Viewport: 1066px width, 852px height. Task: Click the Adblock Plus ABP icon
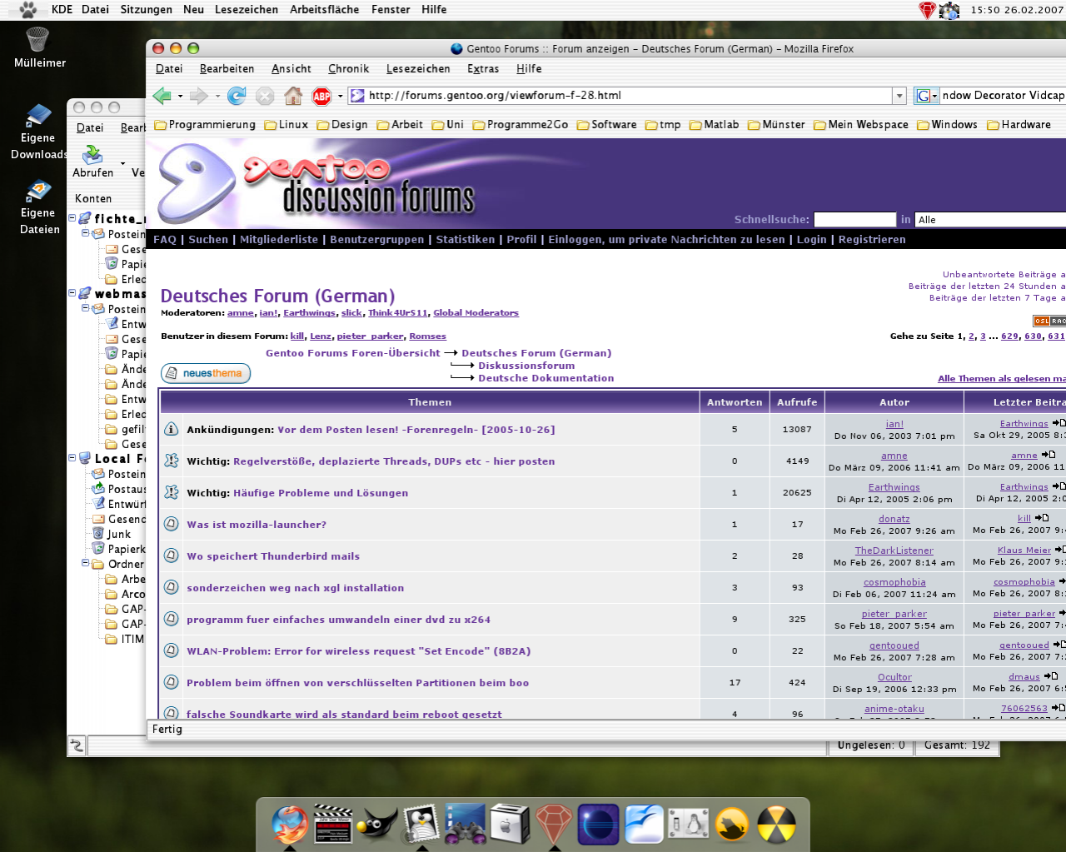(x=321, y=97)
